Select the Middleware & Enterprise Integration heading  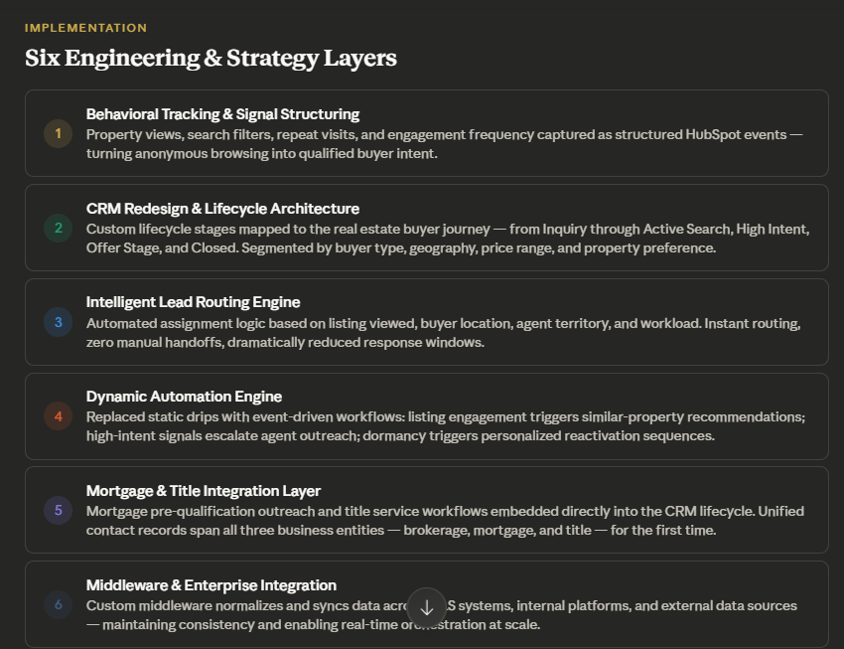pyautogui.click(x=211, y=585)
